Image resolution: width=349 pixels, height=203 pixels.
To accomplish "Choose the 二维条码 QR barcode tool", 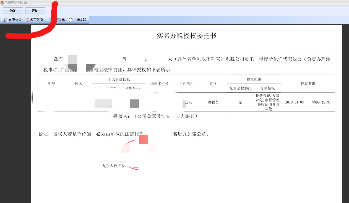I will click(77, 20).
